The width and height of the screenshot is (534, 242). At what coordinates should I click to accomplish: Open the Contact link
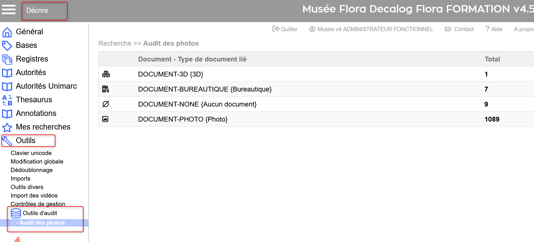460,29
